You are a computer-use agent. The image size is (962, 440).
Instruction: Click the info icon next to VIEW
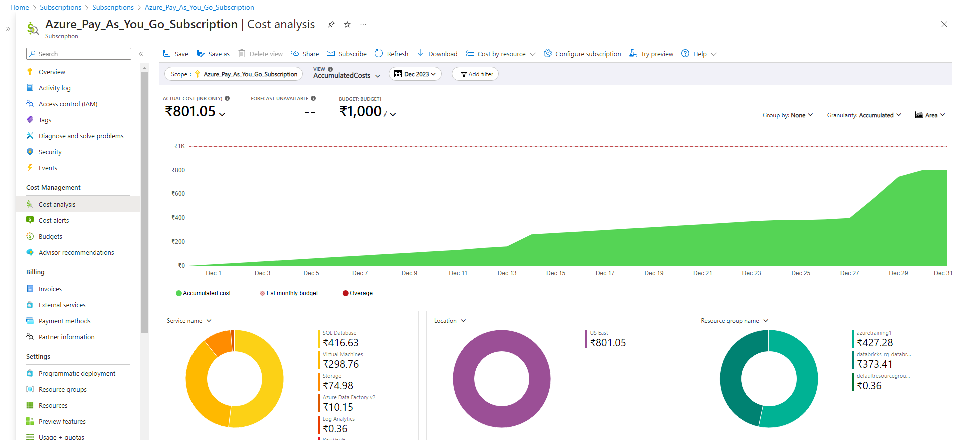pos(330,69)
